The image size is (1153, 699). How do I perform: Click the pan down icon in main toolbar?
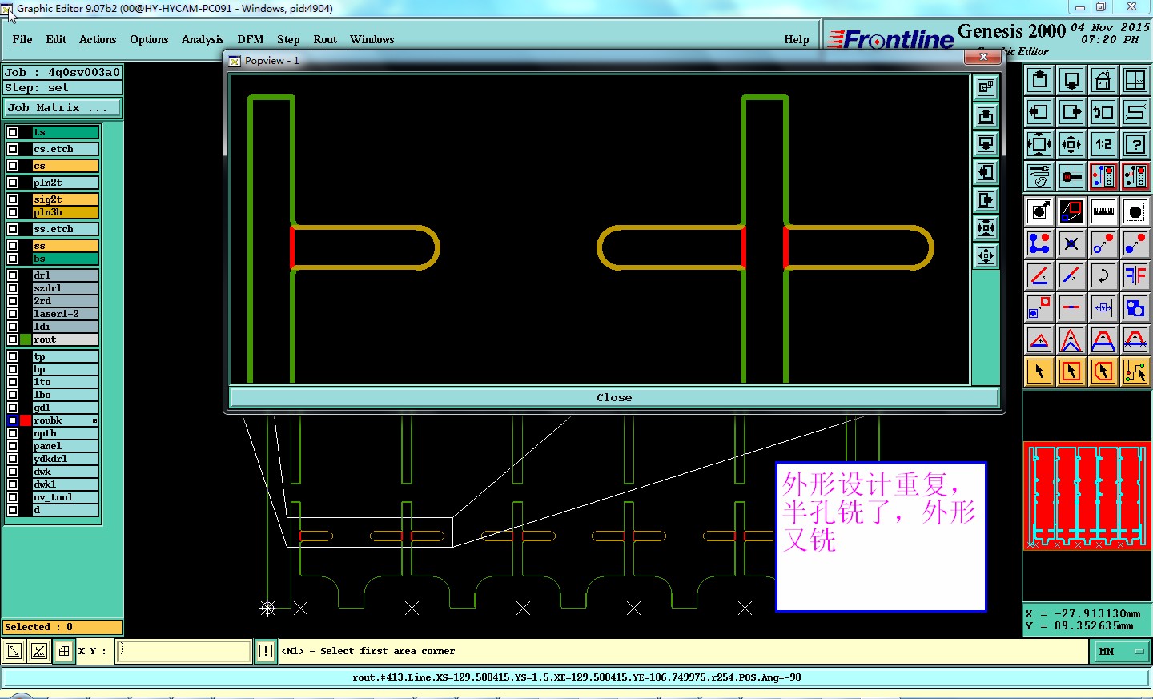click(1071, 80)
